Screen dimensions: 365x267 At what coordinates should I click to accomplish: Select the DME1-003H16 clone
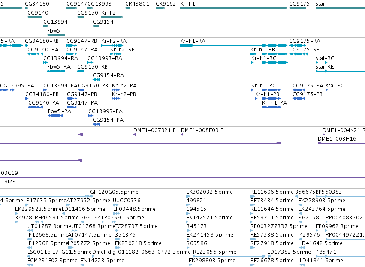tap(341, 143)
